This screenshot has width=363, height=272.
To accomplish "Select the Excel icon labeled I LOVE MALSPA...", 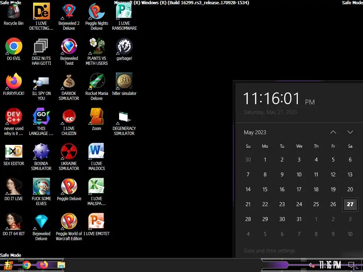I will pos(96,186).
